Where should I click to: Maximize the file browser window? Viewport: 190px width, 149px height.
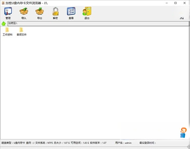(175, 3)
